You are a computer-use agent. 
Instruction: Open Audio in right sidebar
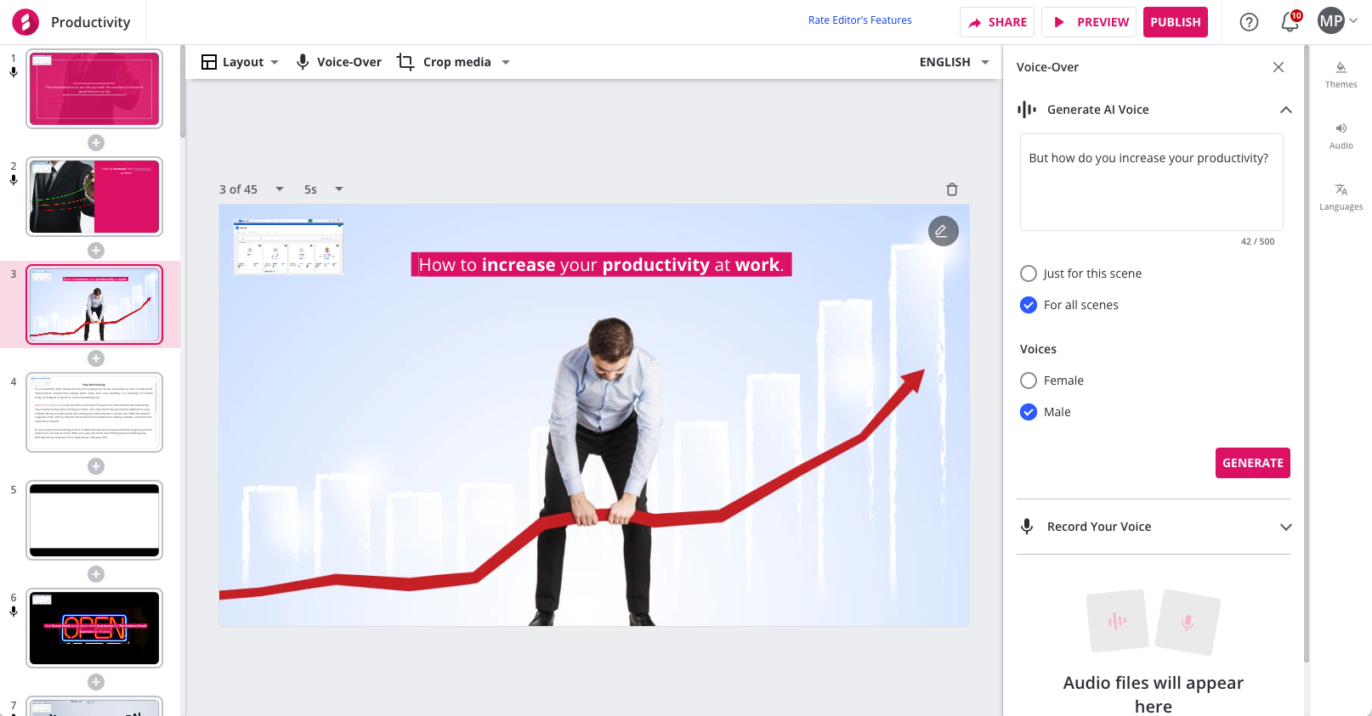[1341, 136]
